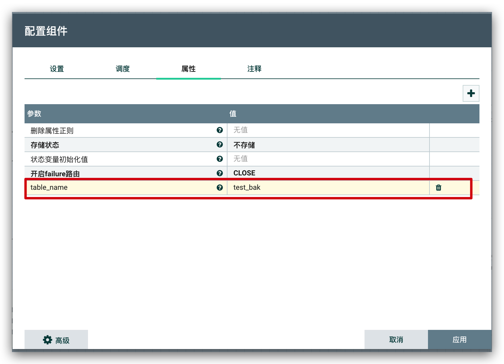
Task: Show help for 状态变量初始化值 property
Action: (220, 159)
